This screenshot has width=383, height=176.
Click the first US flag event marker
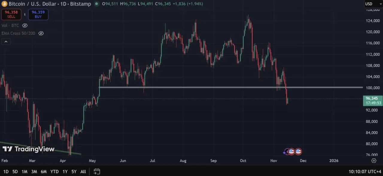click(x=291, y=151)
